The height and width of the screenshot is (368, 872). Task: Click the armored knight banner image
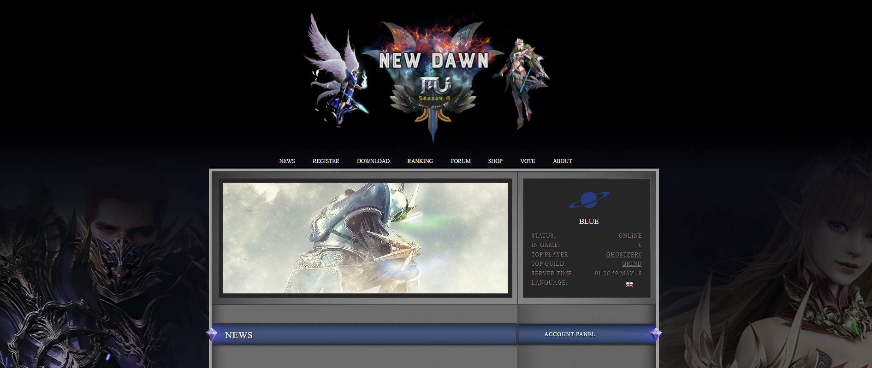pos(365,238)
